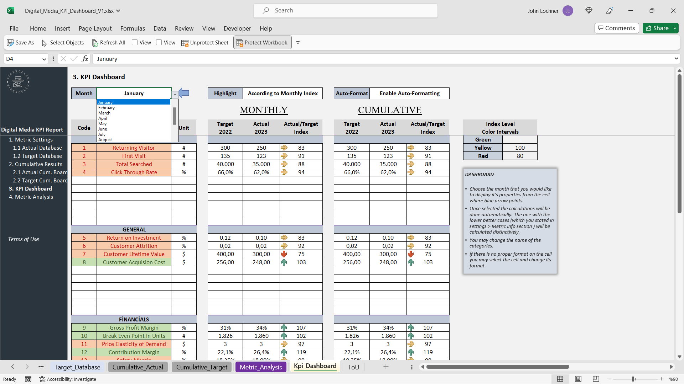
Task: Switch to the Cumulative_Actual sheet tab
Action: [x=138, y=367]
